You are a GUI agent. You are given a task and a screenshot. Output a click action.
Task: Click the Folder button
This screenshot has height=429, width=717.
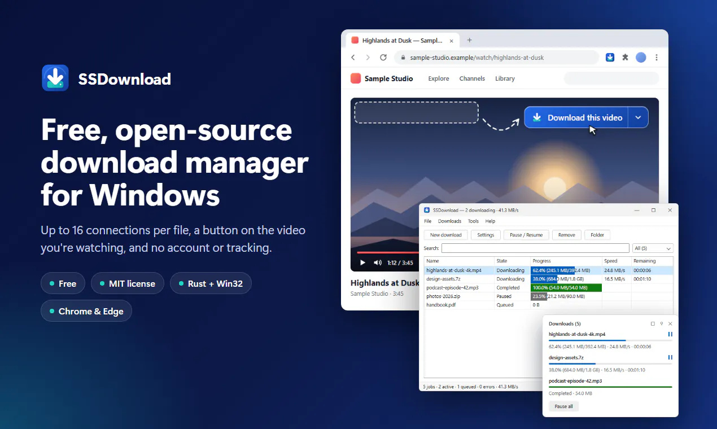pyautogui.click(x=597, y=235)
